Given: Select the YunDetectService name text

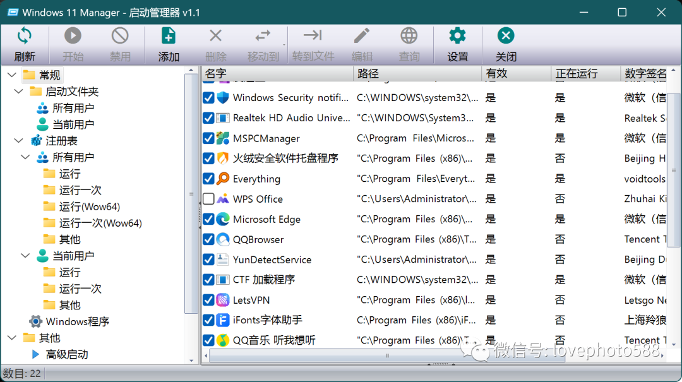Looking at the screenshot, I should (272, 260).
